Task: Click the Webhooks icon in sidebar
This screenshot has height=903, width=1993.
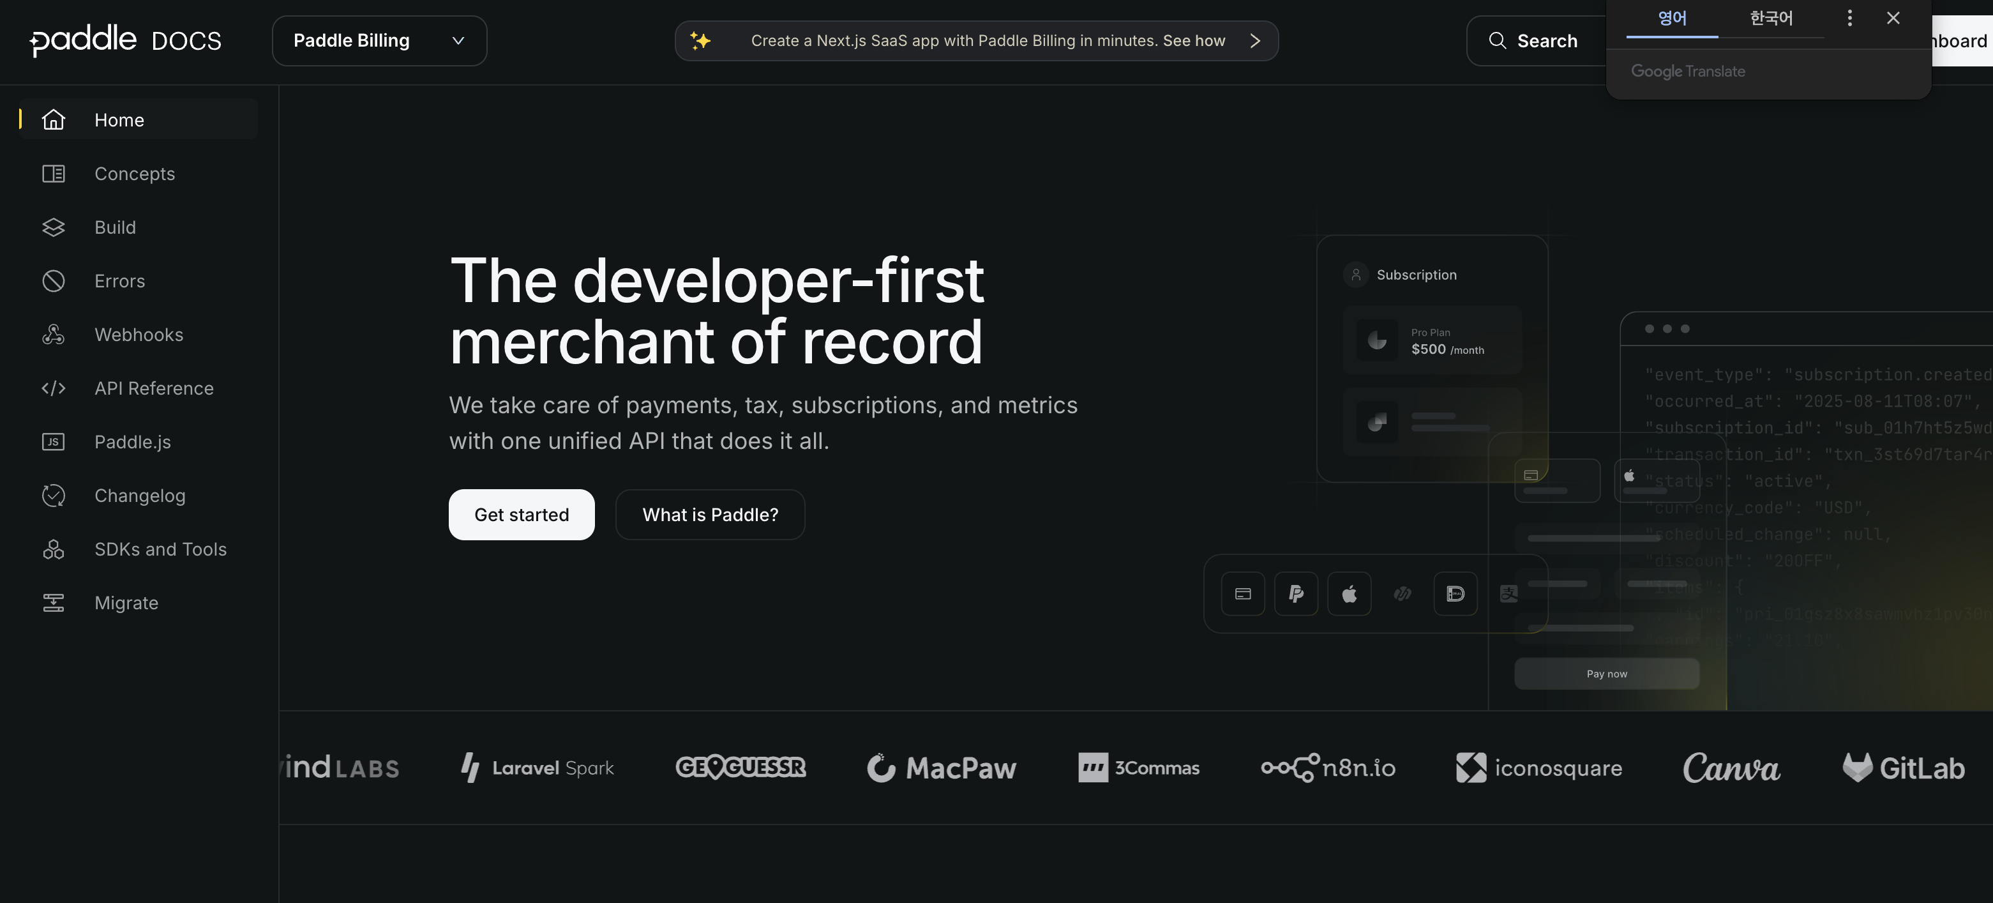Action: click(x=54, y=334)
